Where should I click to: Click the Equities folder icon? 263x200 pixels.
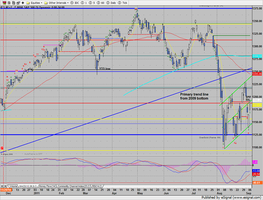(28, 3)
